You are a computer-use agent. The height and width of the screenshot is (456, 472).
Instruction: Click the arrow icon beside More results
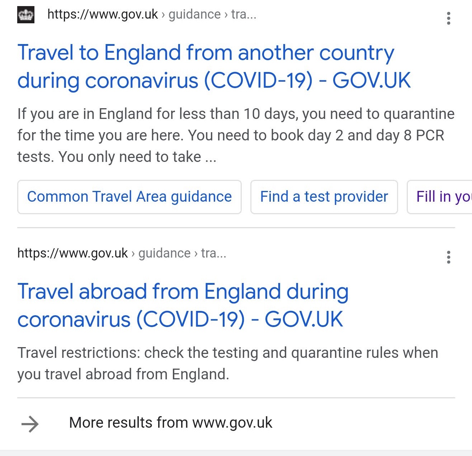tap(30, 424)
